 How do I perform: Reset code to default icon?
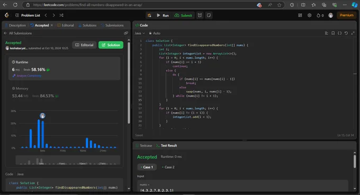tap(346, 33)
